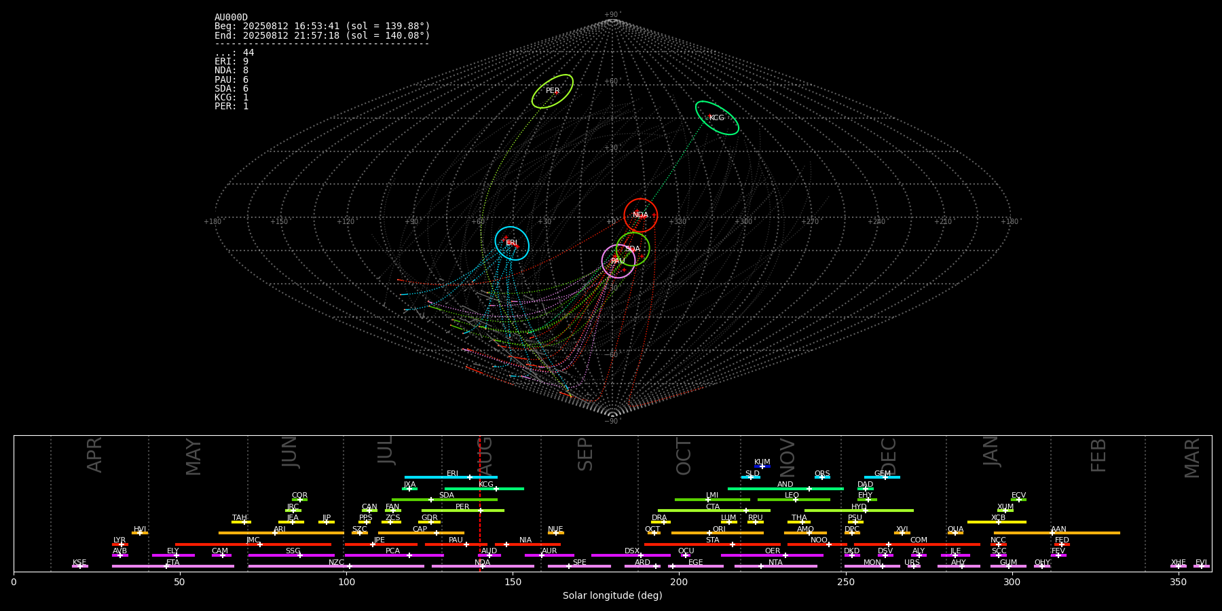Click the +90° label at map top
1222x611 pixels.
[612, 15]
